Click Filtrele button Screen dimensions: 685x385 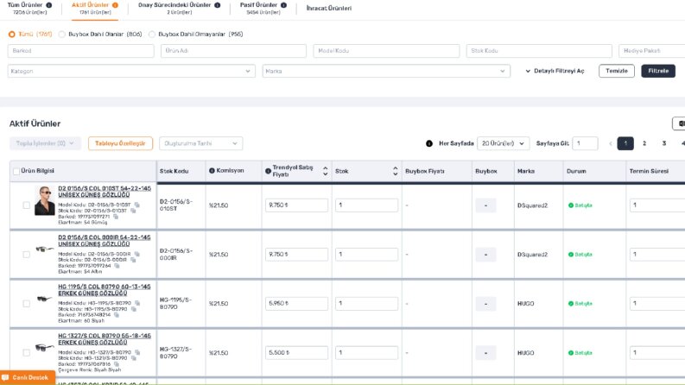pos(658,71)
